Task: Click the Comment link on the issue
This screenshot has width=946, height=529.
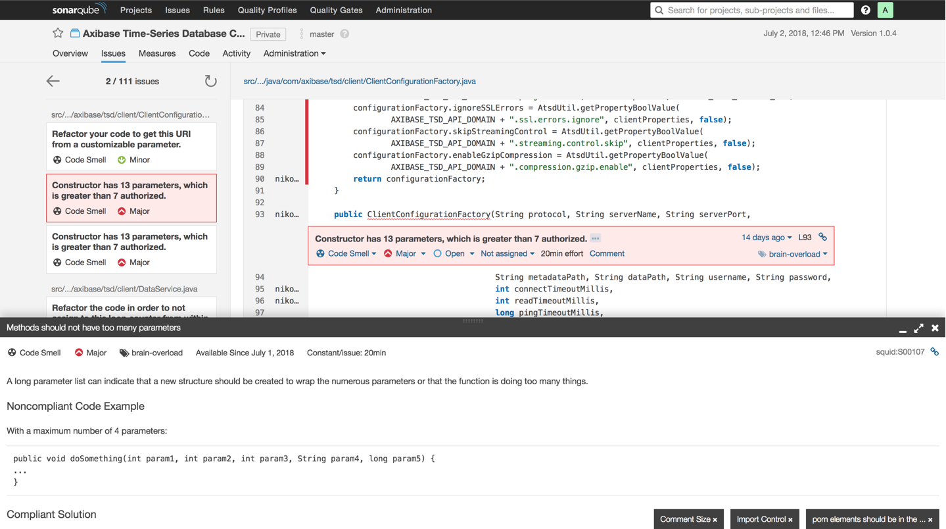Action: click(x=607, y=253)
